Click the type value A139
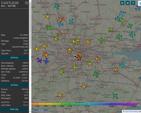Viewport: 141px width, 113px height. 26,44
